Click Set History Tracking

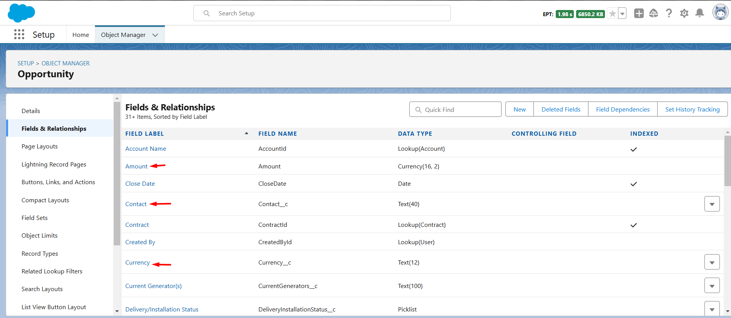693,109
